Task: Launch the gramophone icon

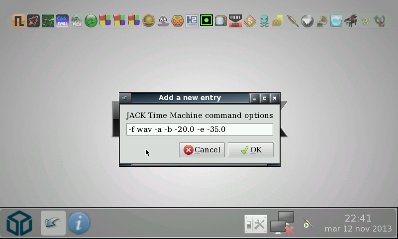Action: coord(322,21)
